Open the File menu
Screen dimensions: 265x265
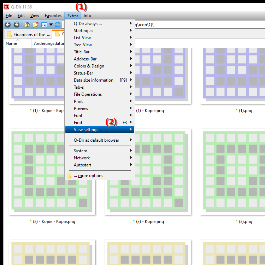pyautogui.click(x=9, y=16)
